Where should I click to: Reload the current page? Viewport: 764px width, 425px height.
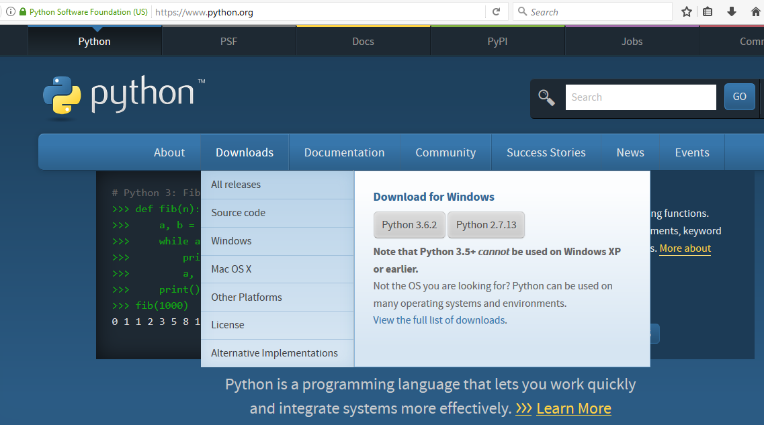[x=497, y=11]
